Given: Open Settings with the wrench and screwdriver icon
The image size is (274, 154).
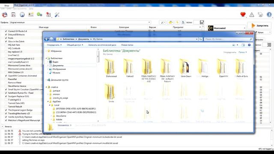Looking at the screenshot, I should tap(57, 15).
